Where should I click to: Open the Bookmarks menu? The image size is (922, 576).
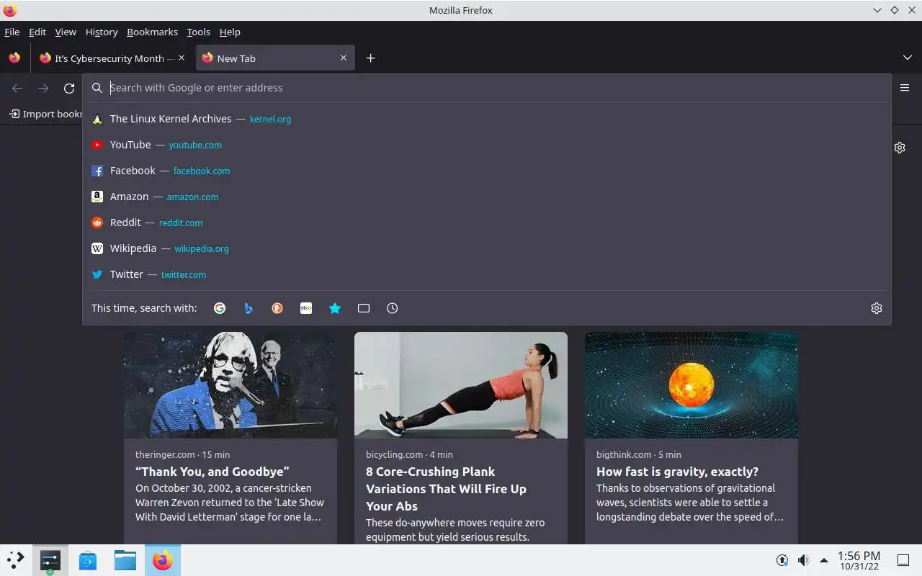[152, 32]
